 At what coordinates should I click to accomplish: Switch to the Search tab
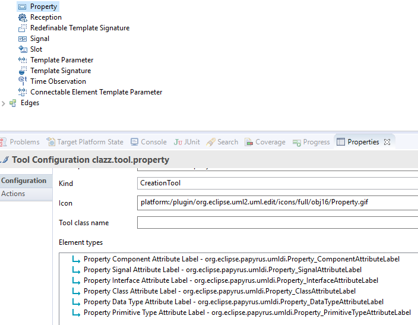coord(227,142)
